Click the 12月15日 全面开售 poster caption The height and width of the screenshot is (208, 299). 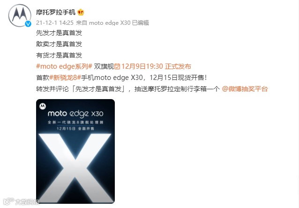75,129
